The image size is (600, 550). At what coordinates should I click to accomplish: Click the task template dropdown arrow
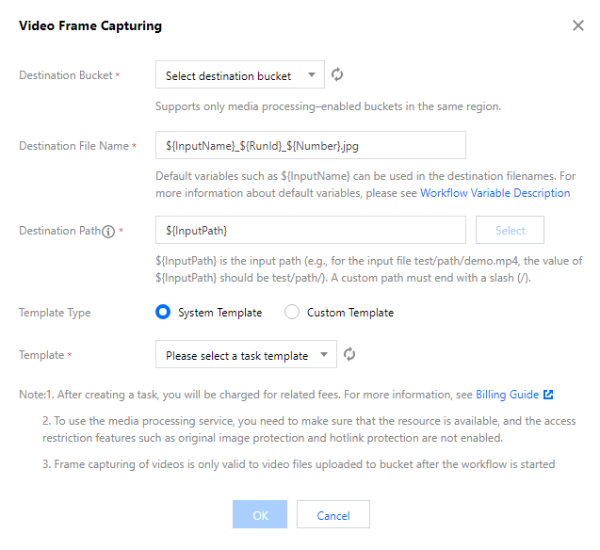[324, 355]
